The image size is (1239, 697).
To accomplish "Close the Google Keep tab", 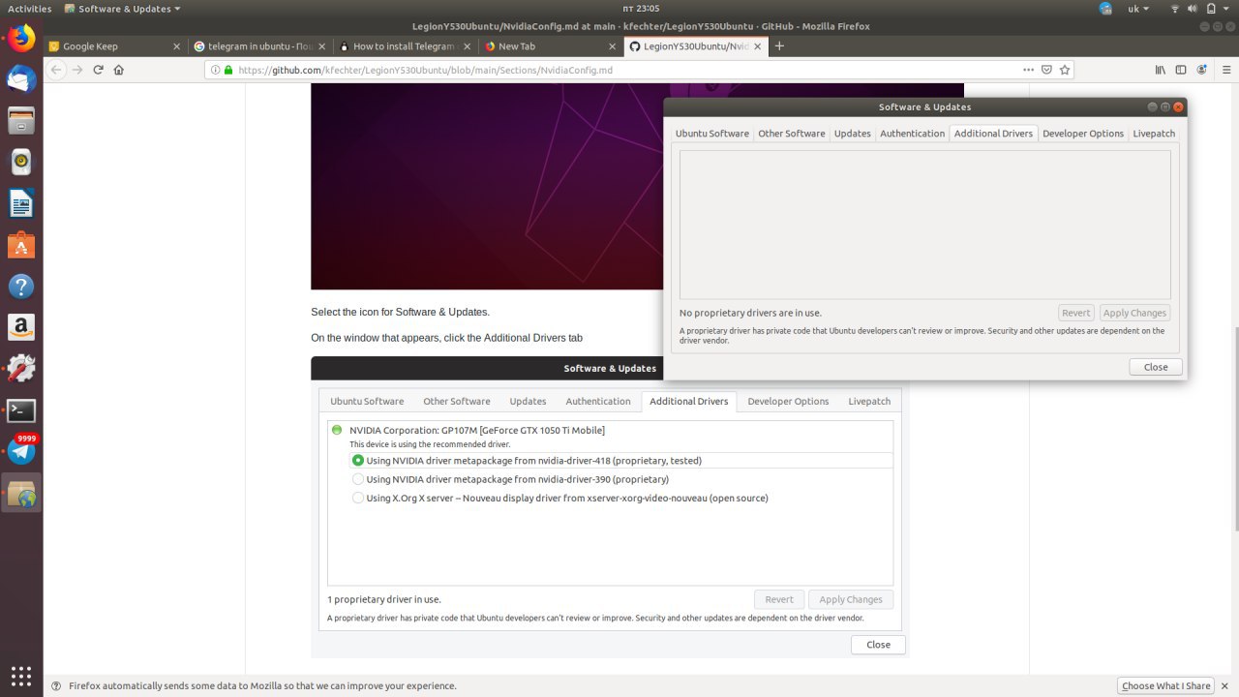I will (x=176, y=45).
